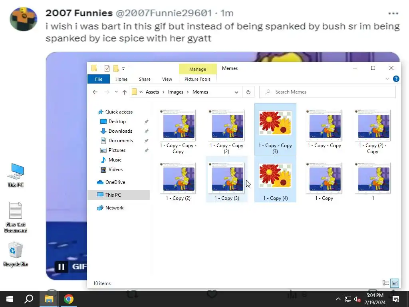Viewport: 409px width, 307px height.
Task: Open This PC desktop icon
Action: pos(16,175)
